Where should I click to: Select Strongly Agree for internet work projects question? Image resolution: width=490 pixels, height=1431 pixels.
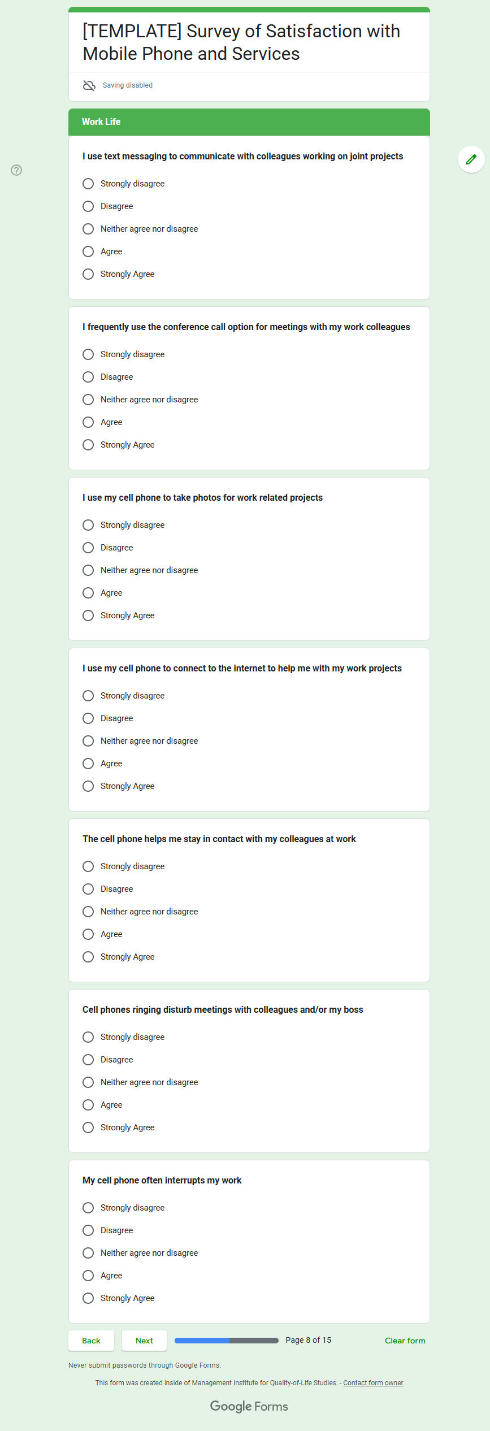[88, 786]
